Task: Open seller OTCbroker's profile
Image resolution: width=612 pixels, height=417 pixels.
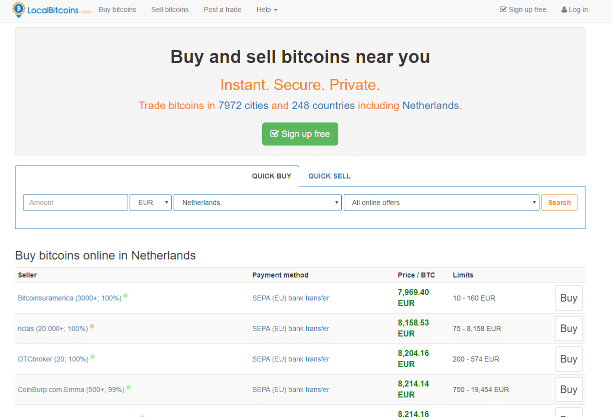Action: point(53,359)
